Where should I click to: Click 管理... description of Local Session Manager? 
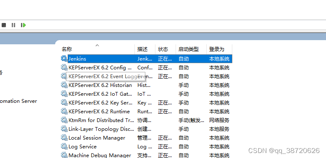click(x=144, y=138)
